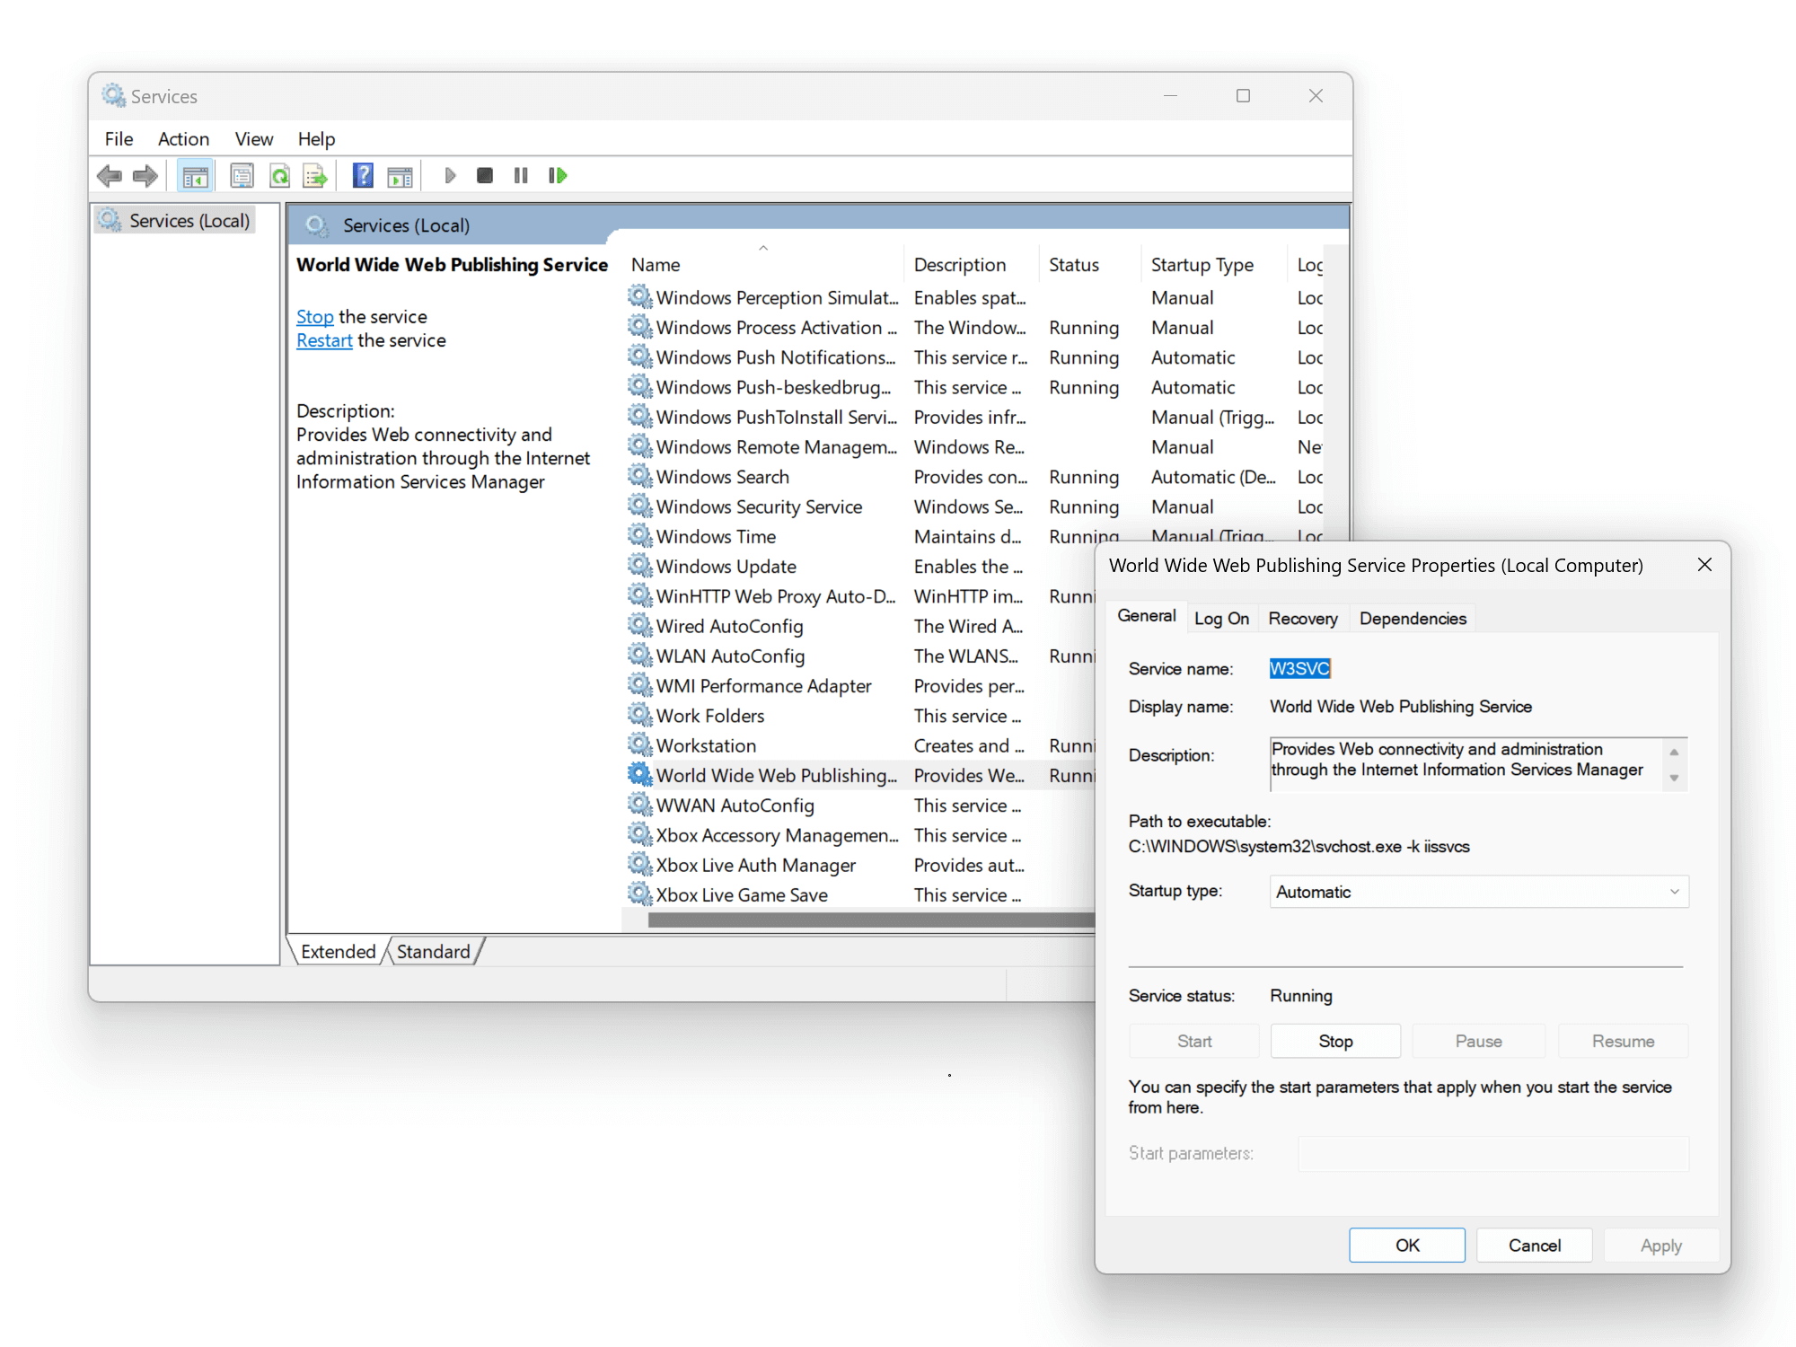The image size is (1796, 1347).
Task: Click the Windows Update service gear icon
Action: 639,566
